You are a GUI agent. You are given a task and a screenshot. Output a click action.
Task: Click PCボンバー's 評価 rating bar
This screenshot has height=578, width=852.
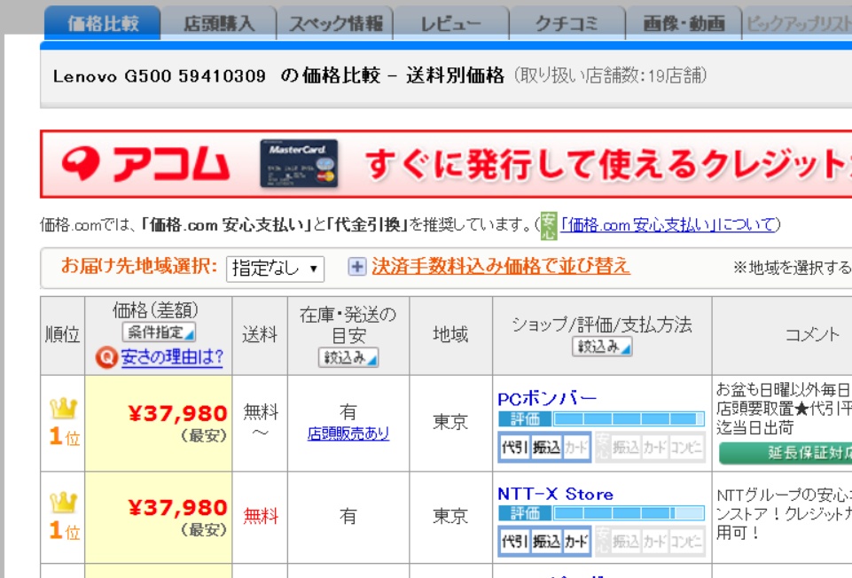pyautogui.click(x=601, y=418)
